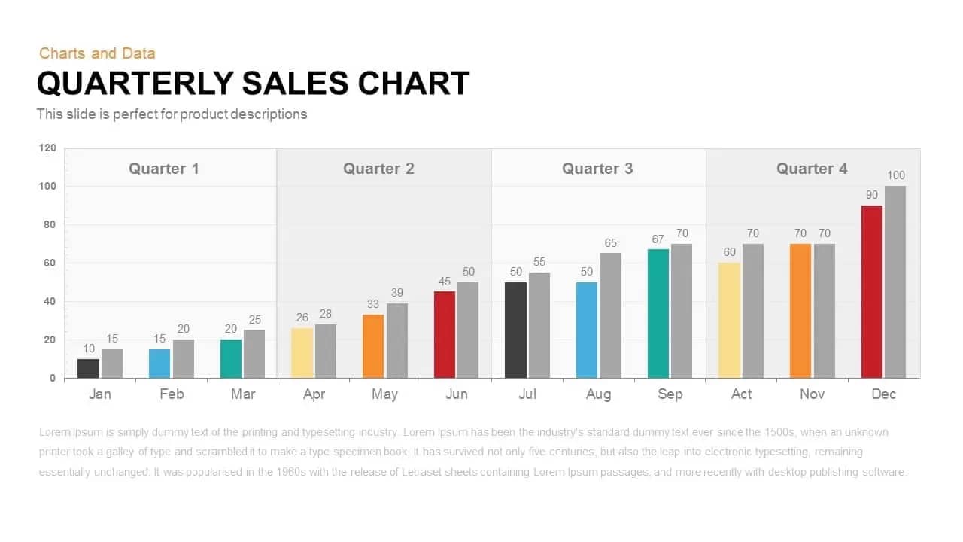Select the Lorem Ipsum paragraph below the chart

(x=474, y=452)
